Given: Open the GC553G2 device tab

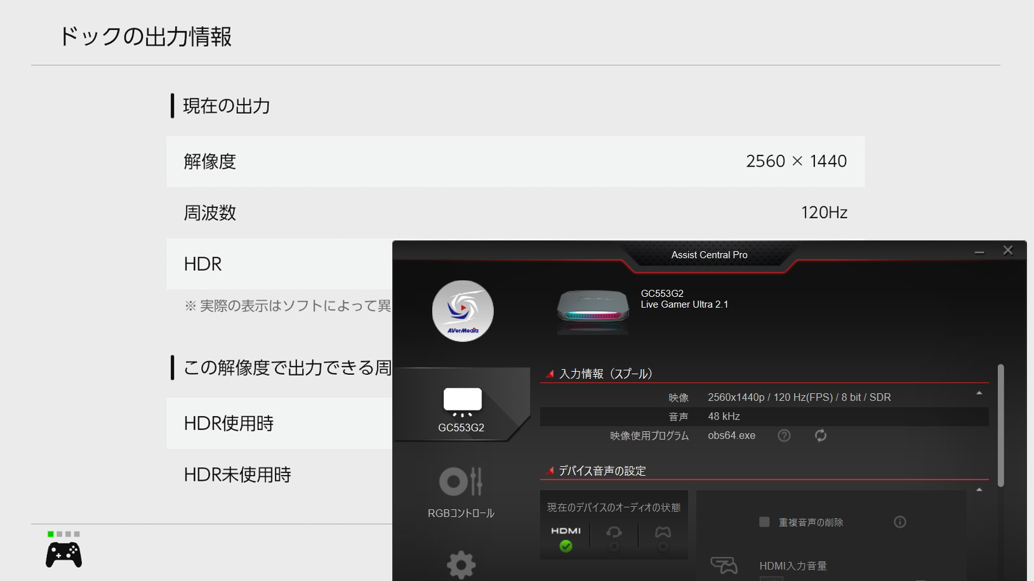Looking at the screenshot, I should point(461,407).
